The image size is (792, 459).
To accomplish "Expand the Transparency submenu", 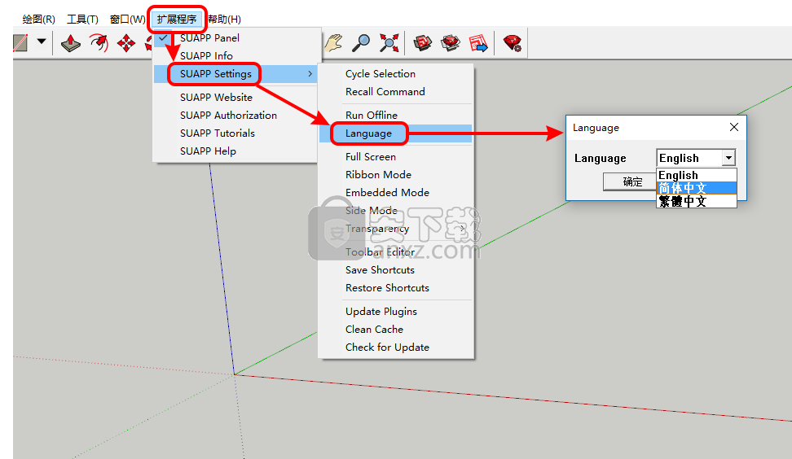I will (396, 229).
